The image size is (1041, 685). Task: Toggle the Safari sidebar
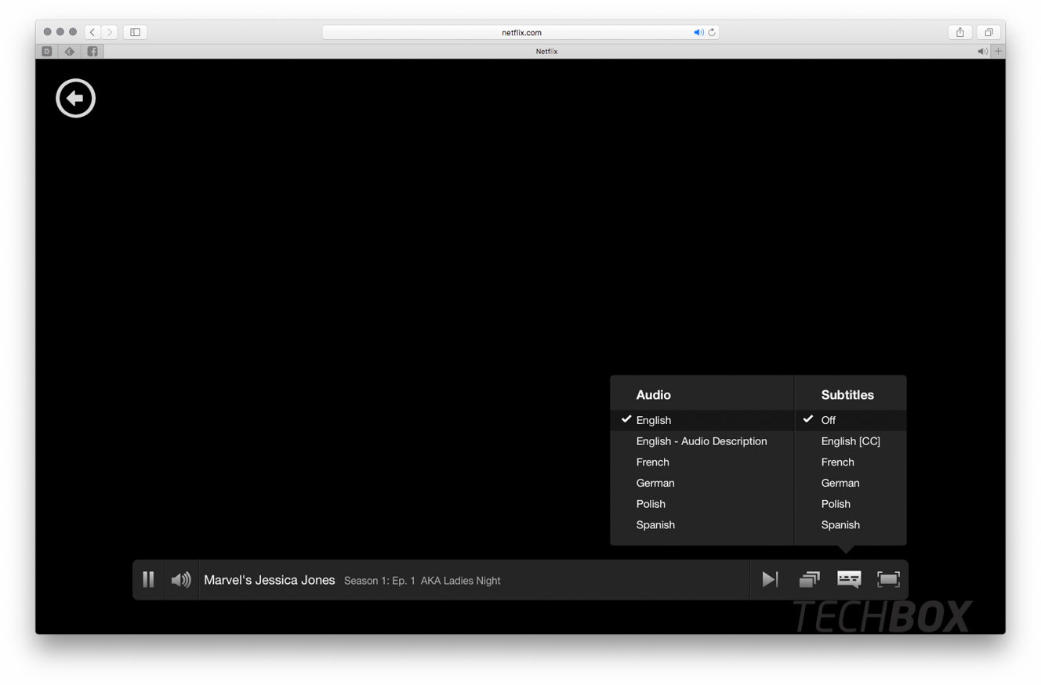(x=135, y=32)
